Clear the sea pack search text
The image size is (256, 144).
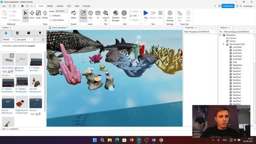point(34,39)
